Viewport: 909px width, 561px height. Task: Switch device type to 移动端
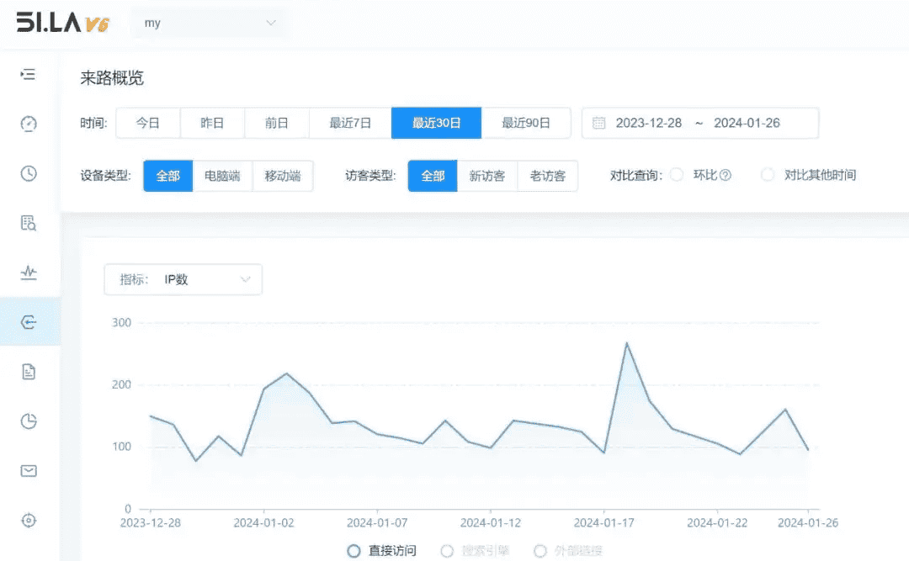[283, 176]
